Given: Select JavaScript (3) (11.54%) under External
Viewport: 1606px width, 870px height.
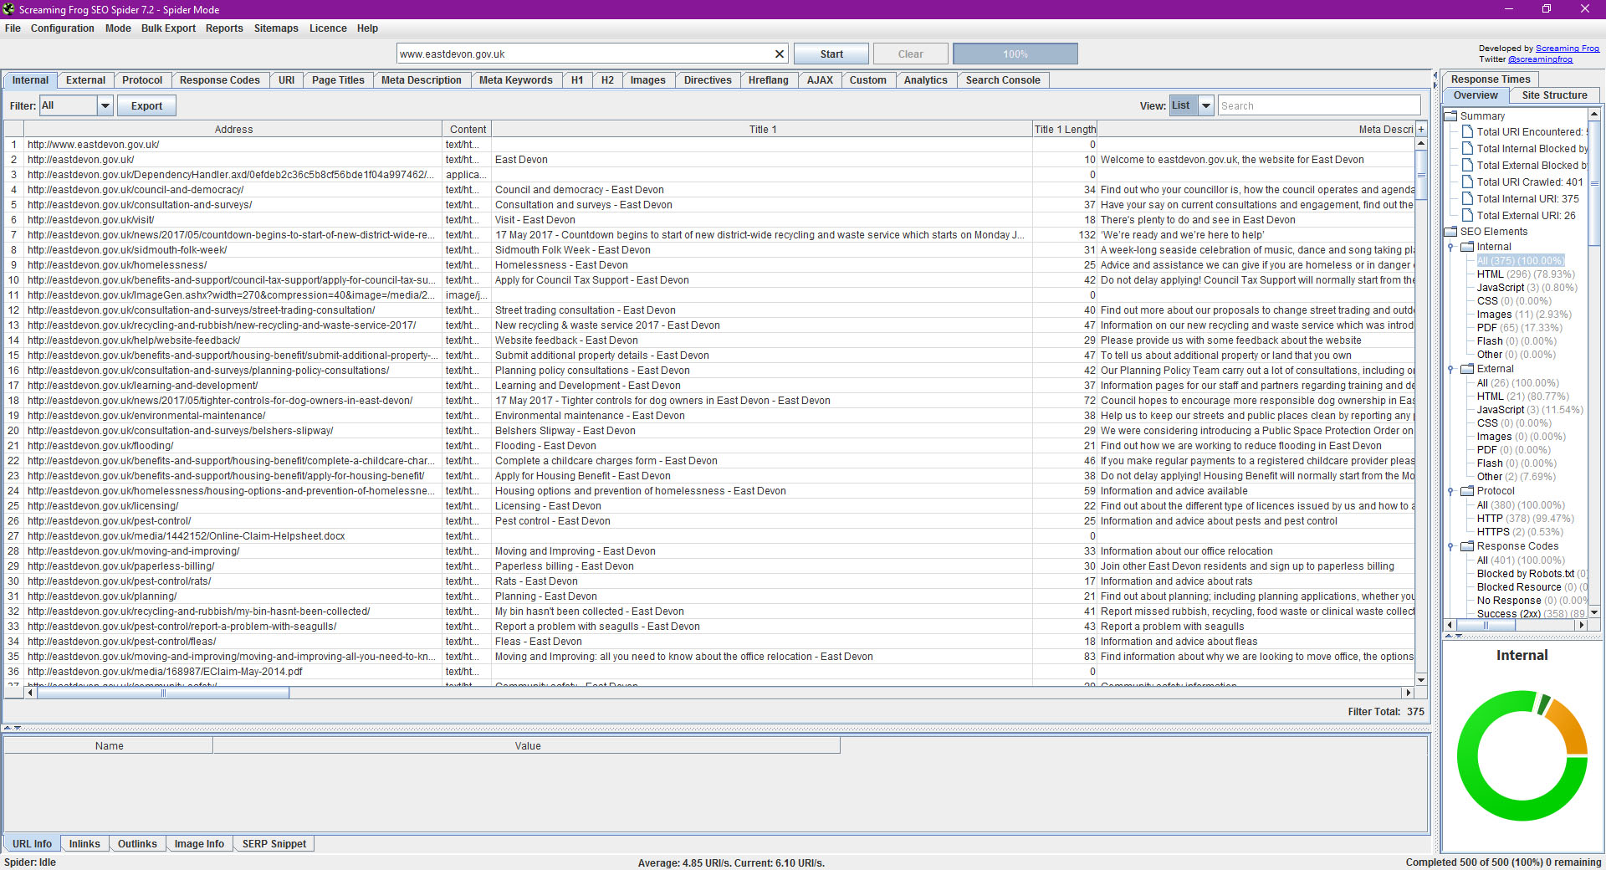Looking at the screenshot, I should click(x=1530, y=410).
